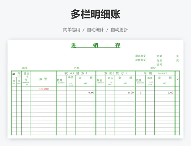Select the 09 year cell
The width and height of the screenshot is (191, 146).
click(14, 74)
